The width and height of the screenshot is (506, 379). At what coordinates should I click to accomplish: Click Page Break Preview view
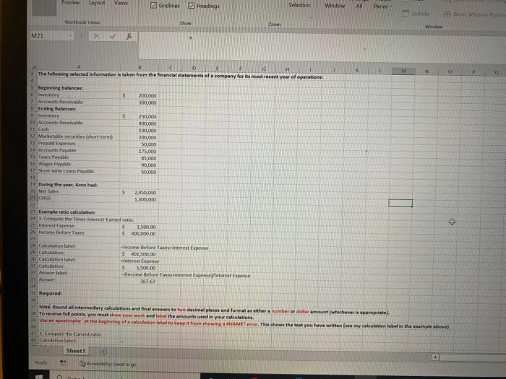[70, 3]
